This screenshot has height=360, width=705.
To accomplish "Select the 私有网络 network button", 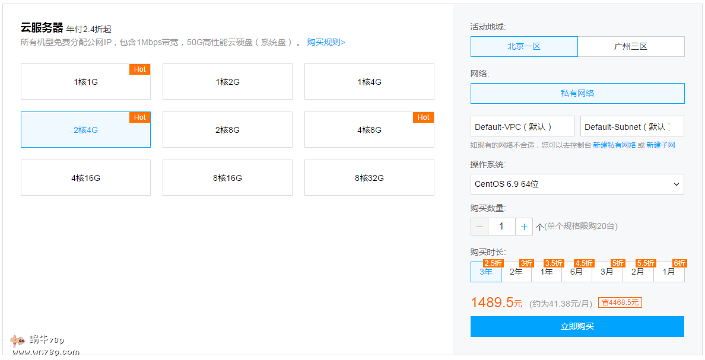I will (577, 94).
